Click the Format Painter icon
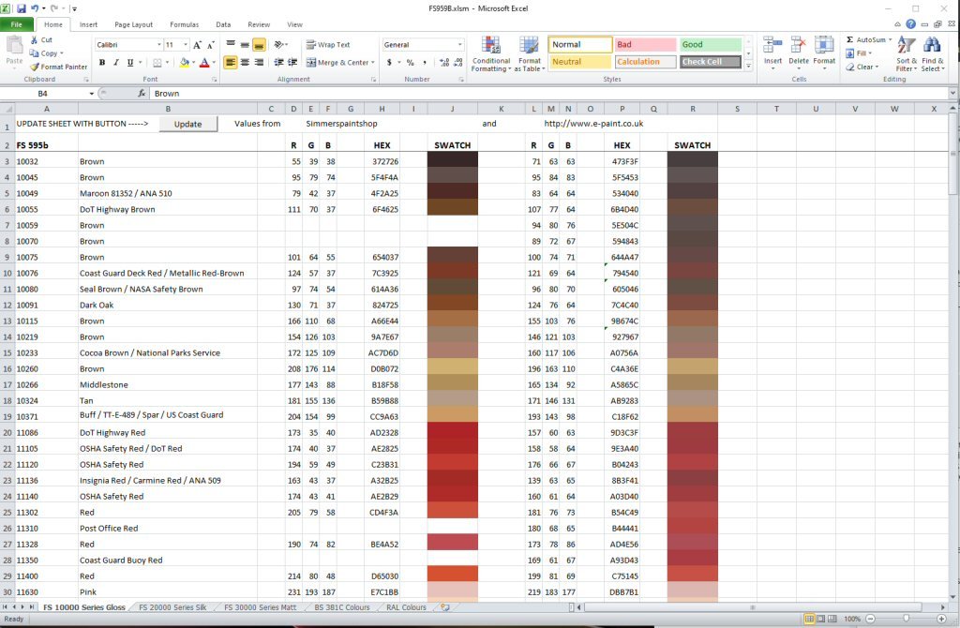Screen dimensions: 960x628 click(x=35, y=67)
